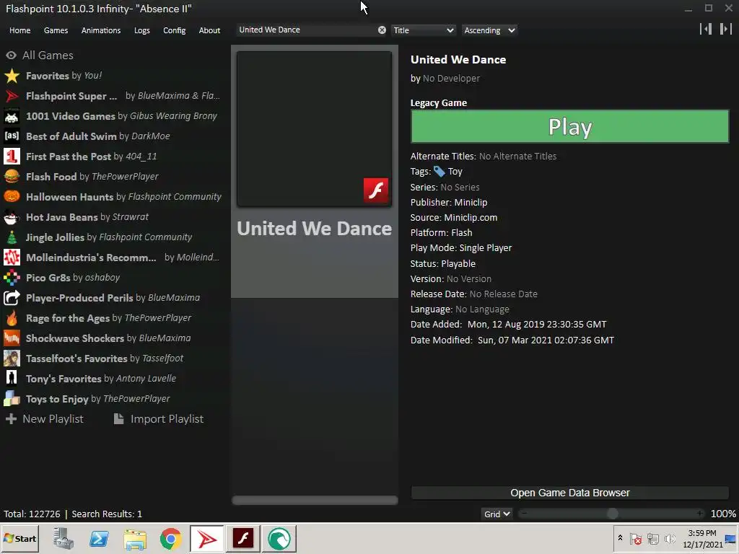The width and height of the screenshot is (739, 554).
Task: Click the green swirl taskbar icon
Action: (x=279, y=538)
